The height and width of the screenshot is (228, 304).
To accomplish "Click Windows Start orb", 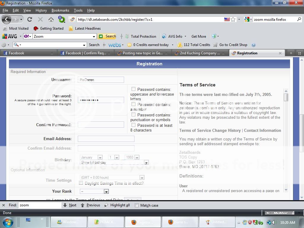I will pos(8,222).
